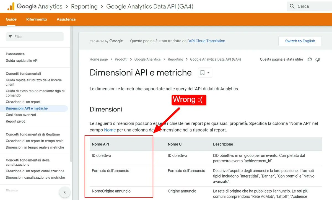
Task: Open the Guide tab
Action: point(11,19)
